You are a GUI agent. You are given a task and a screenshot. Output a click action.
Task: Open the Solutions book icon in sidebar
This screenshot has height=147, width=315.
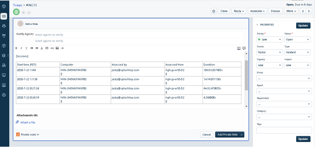coord(4,75)
